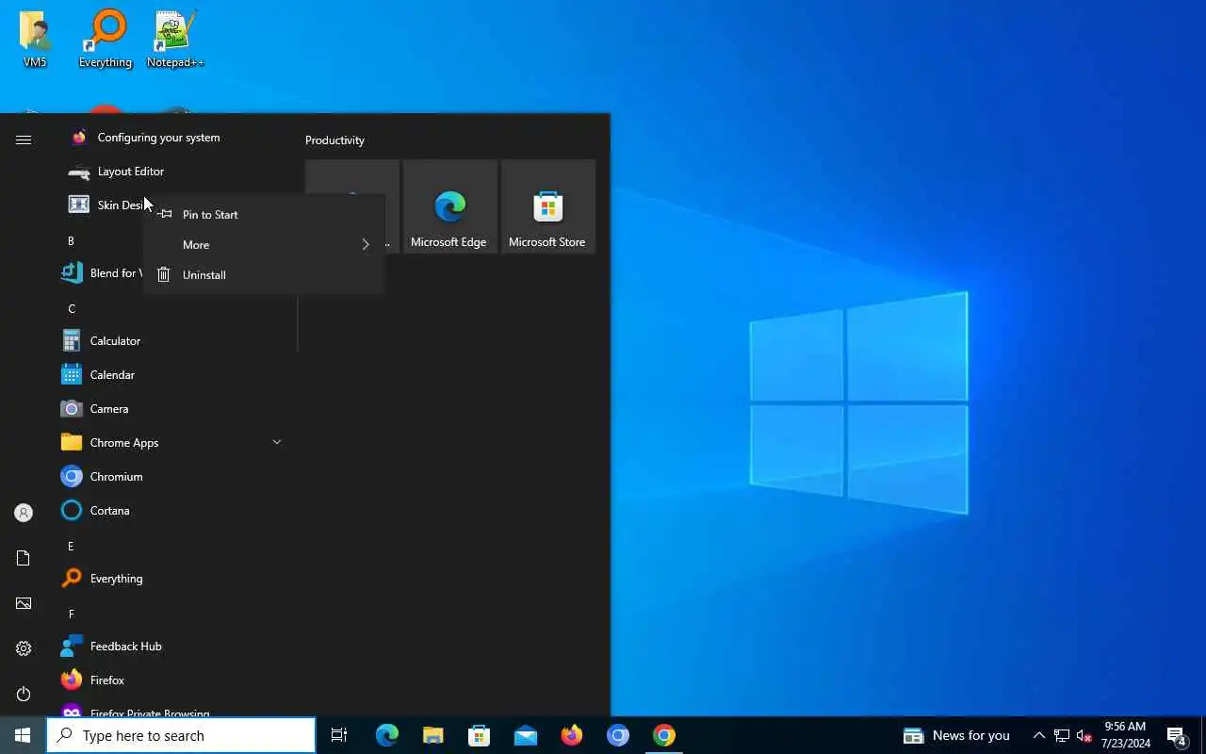The width and height of the screenshot is (1206, 754).
Task: Open Microsoft Store on the taskbar
Action: coord(480,735)
